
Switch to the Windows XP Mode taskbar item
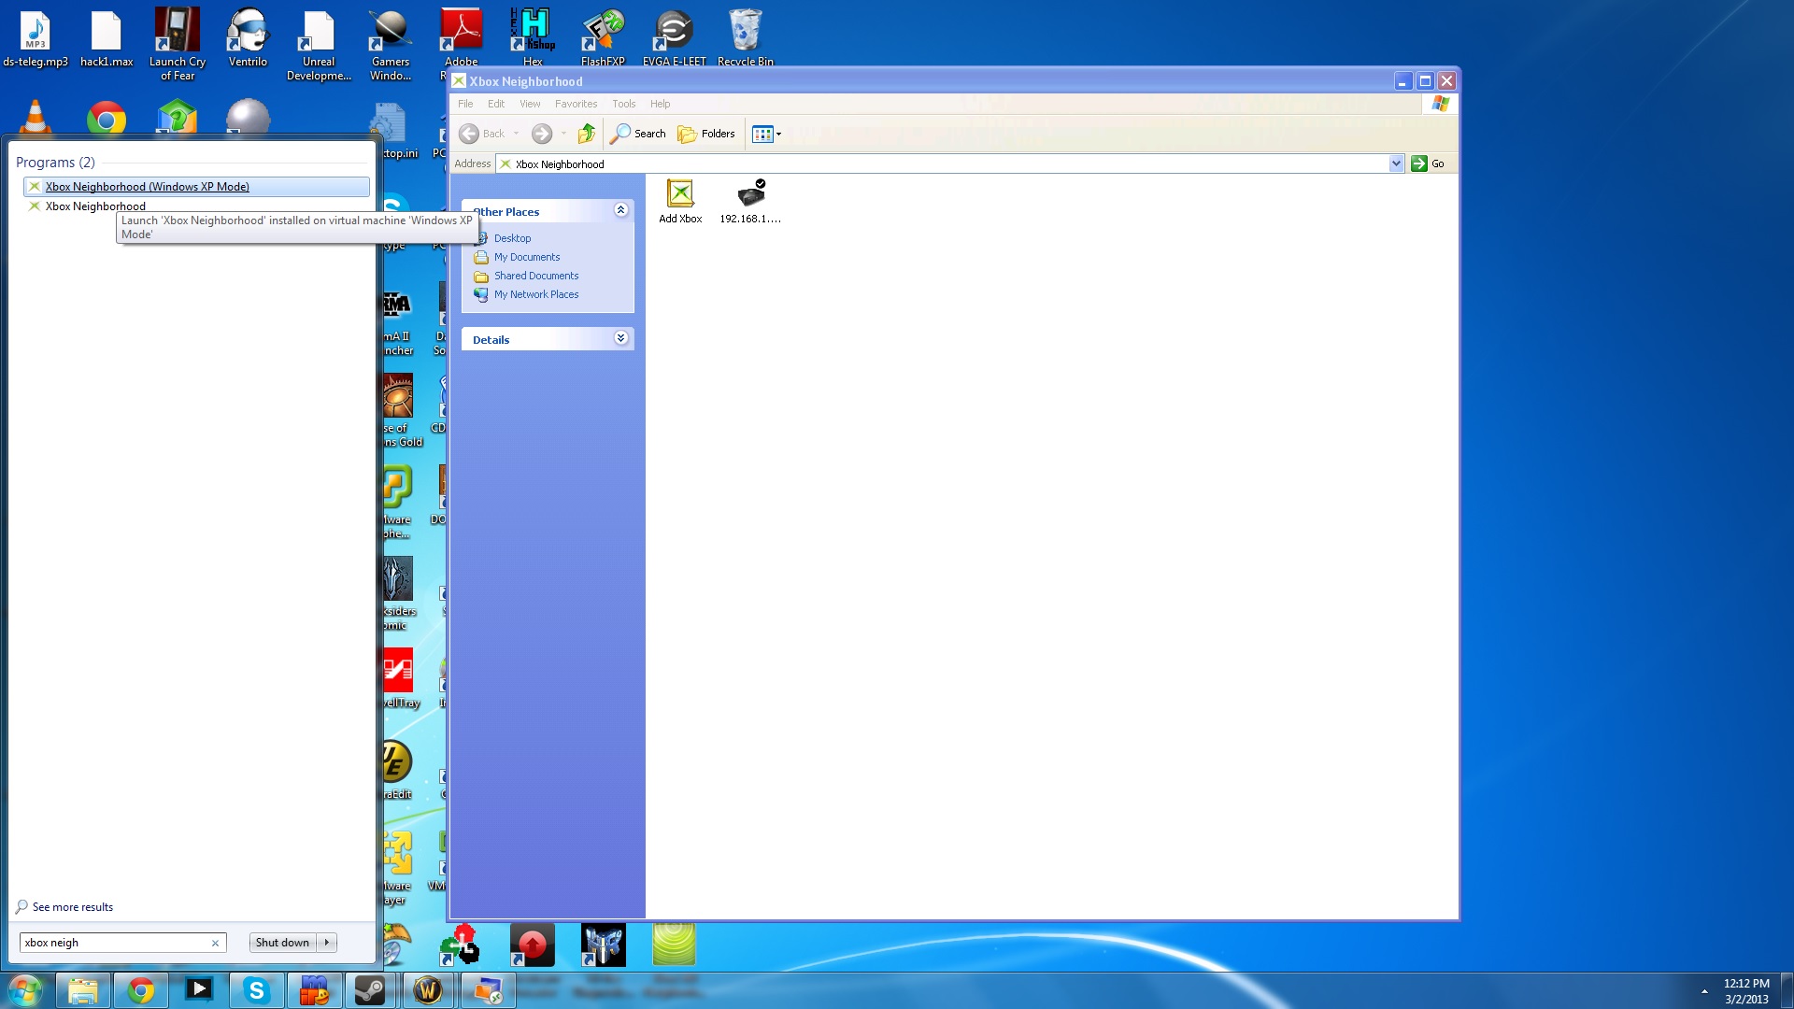[x=487, y=990]
